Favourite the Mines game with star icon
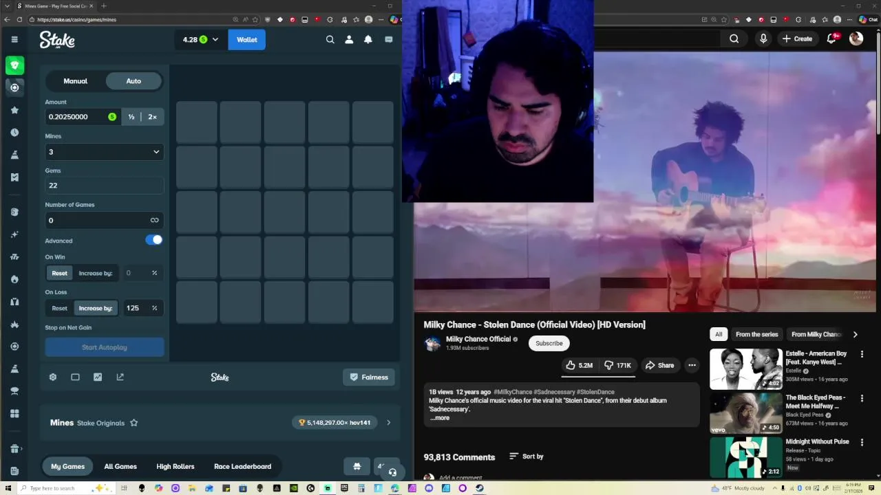Viewport: 881px width, 495px height. tap(134, 423)
